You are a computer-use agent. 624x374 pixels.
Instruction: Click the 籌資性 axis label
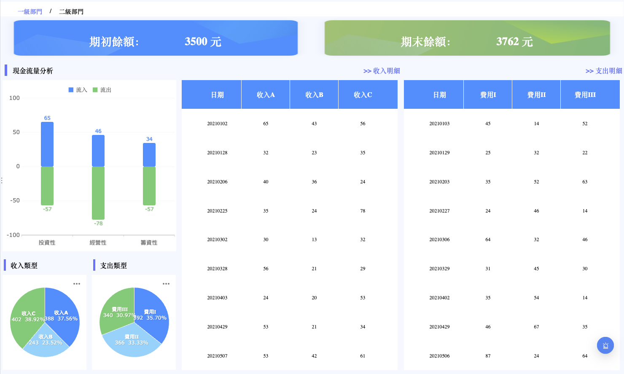149,242
